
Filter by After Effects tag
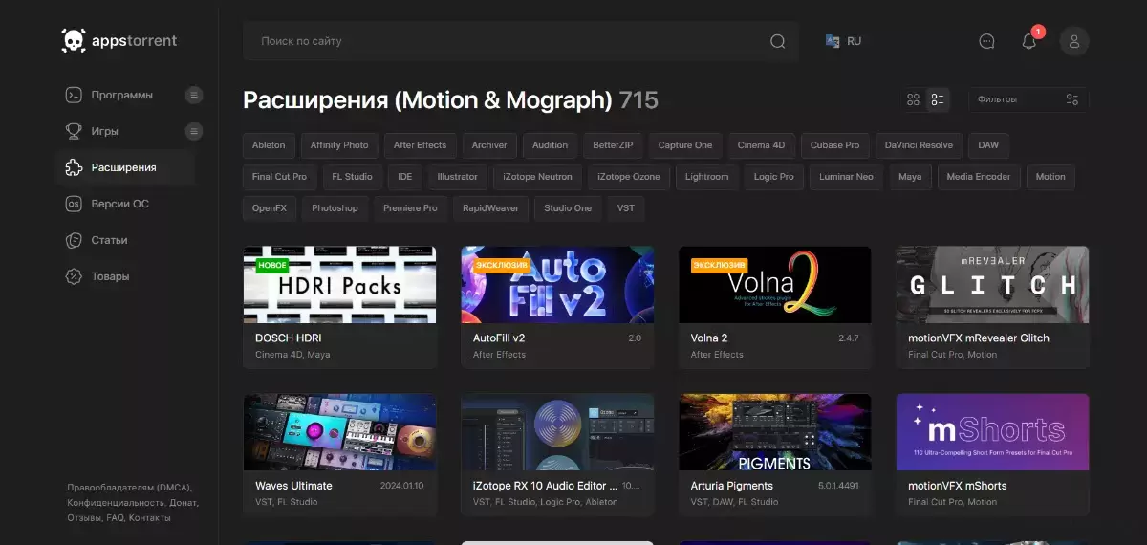420,145
